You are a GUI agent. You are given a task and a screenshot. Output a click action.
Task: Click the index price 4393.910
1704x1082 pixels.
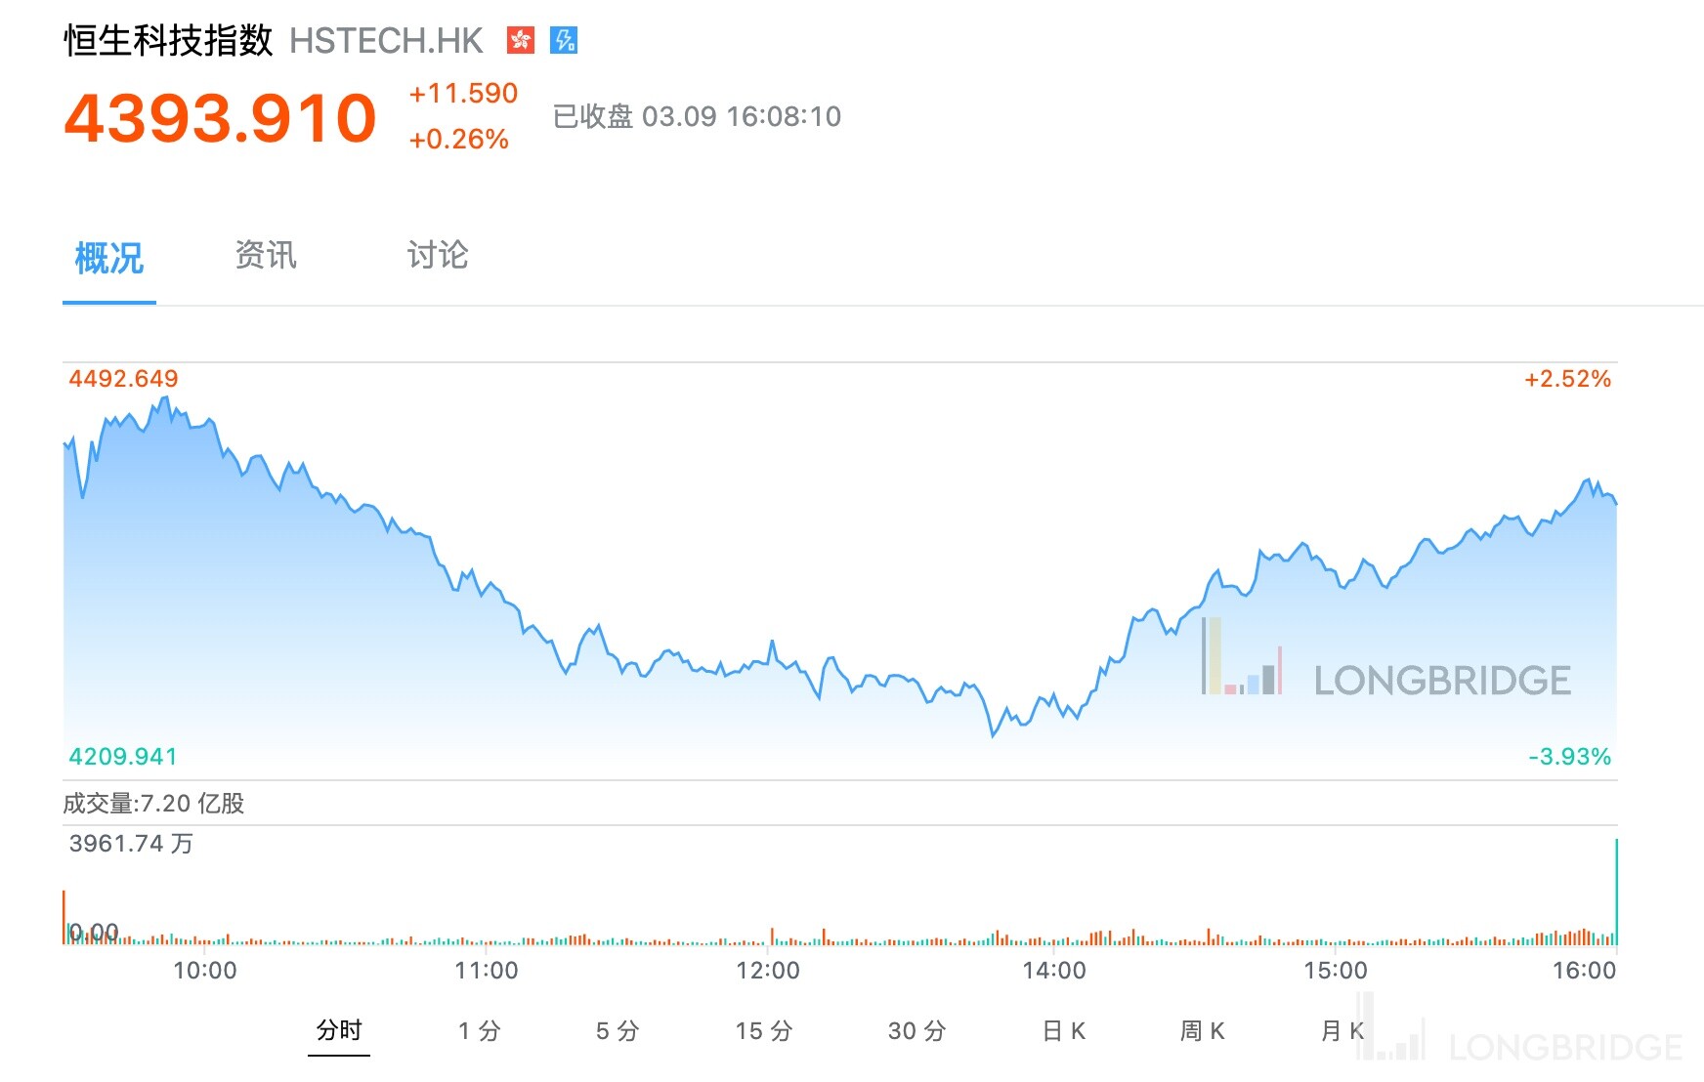click(x=221, y=118)
